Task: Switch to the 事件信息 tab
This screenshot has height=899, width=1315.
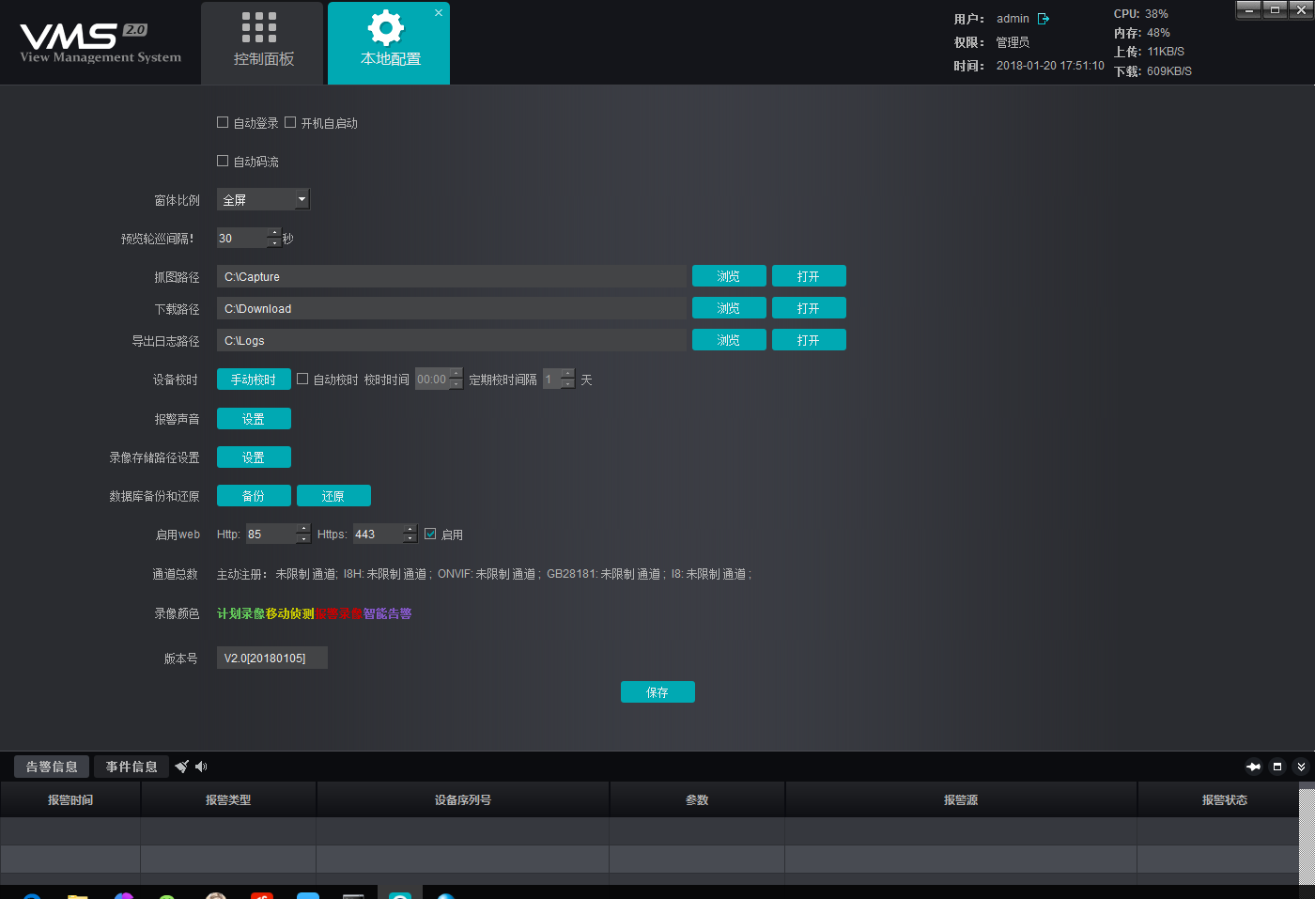Action: 131,767
